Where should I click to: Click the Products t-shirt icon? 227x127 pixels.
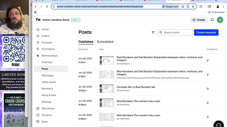click(x=38, y=43)
